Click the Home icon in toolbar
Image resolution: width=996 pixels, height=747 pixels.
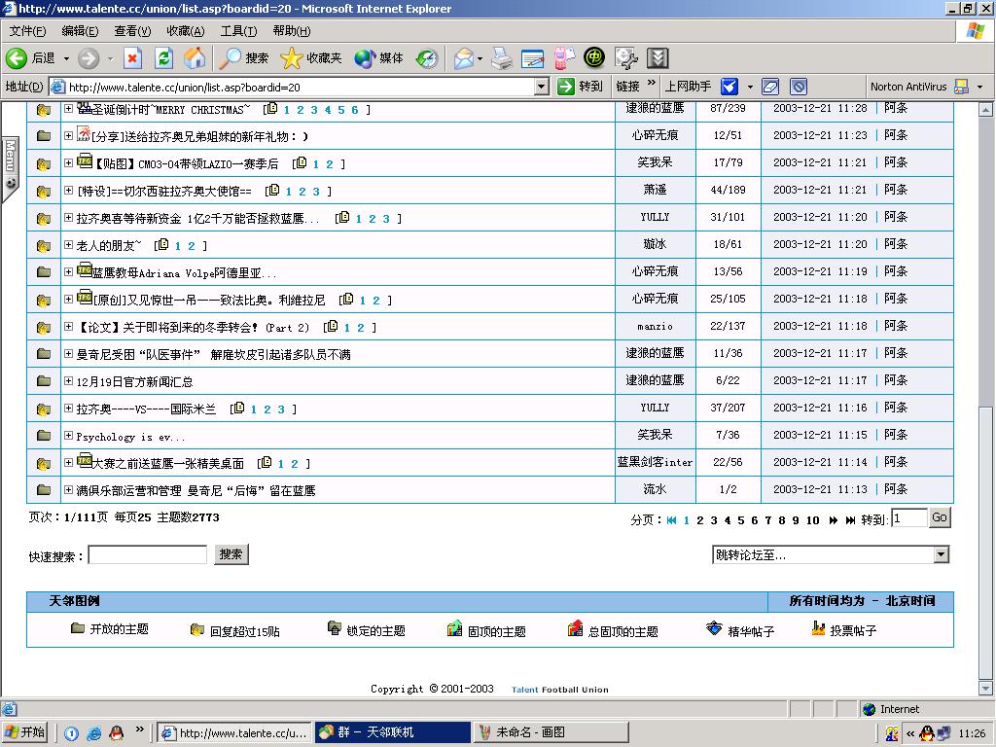pyautogui.click(x=196, y=58)
